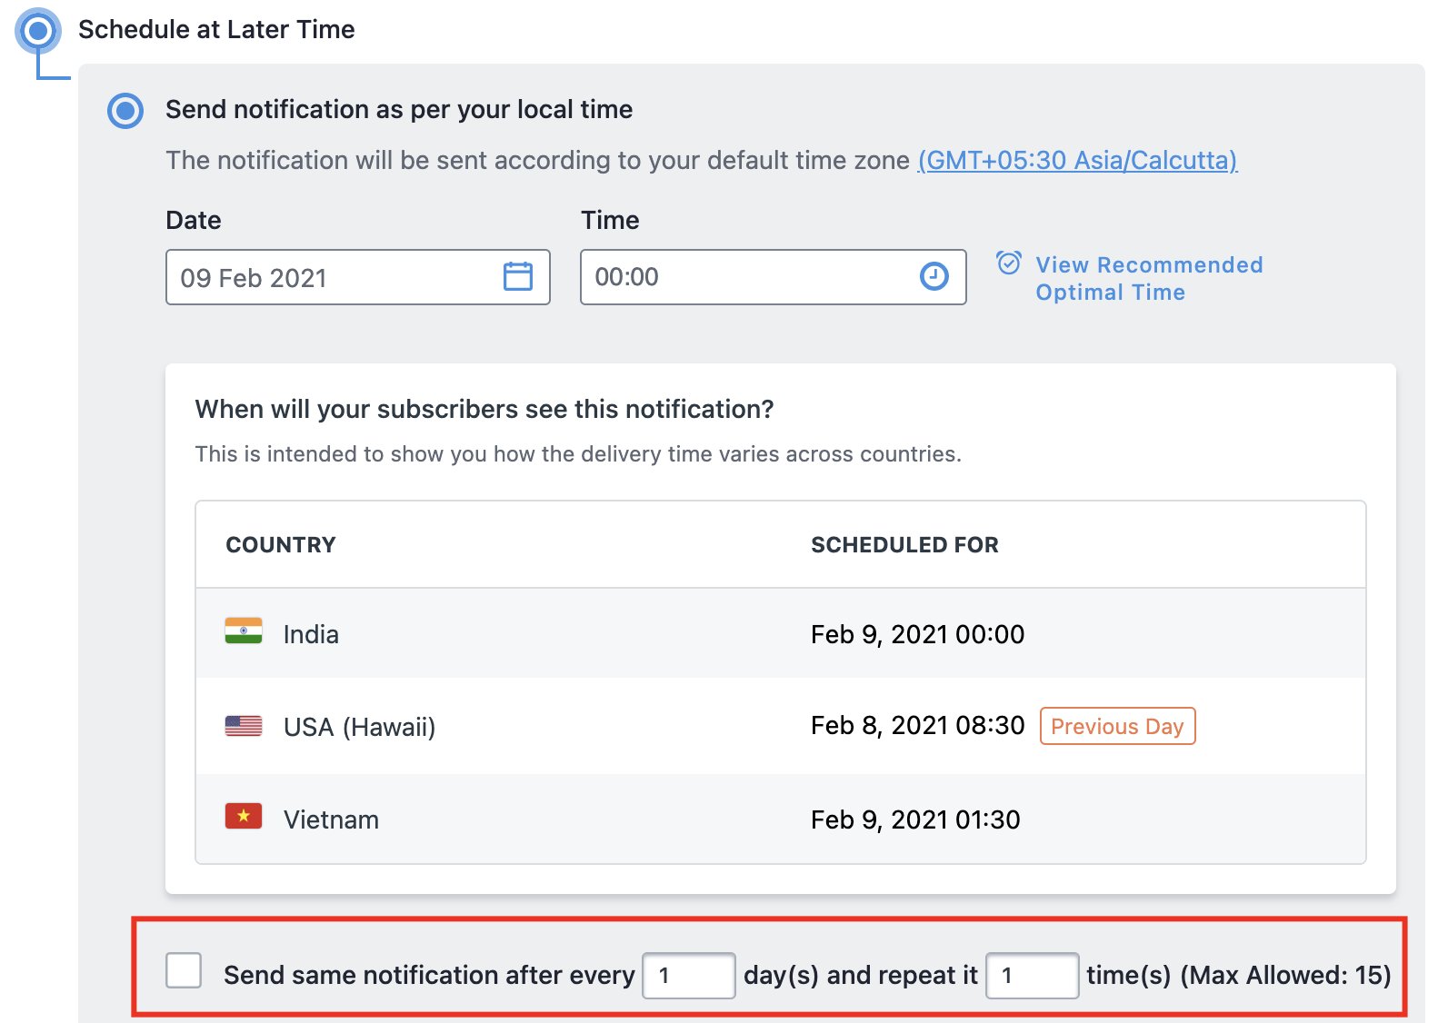This screenshot has height=1023, width=1438.
Task: Enable the Send same notification checkbox
Action: (x=184, y=970)
